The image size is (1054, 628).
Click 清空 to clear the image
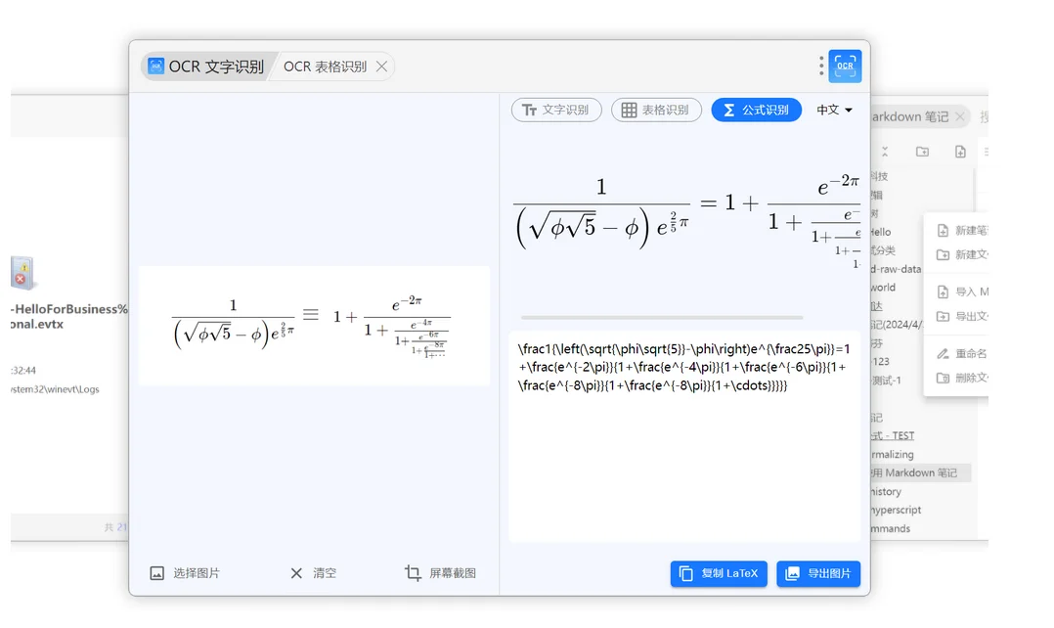point(313,573)
